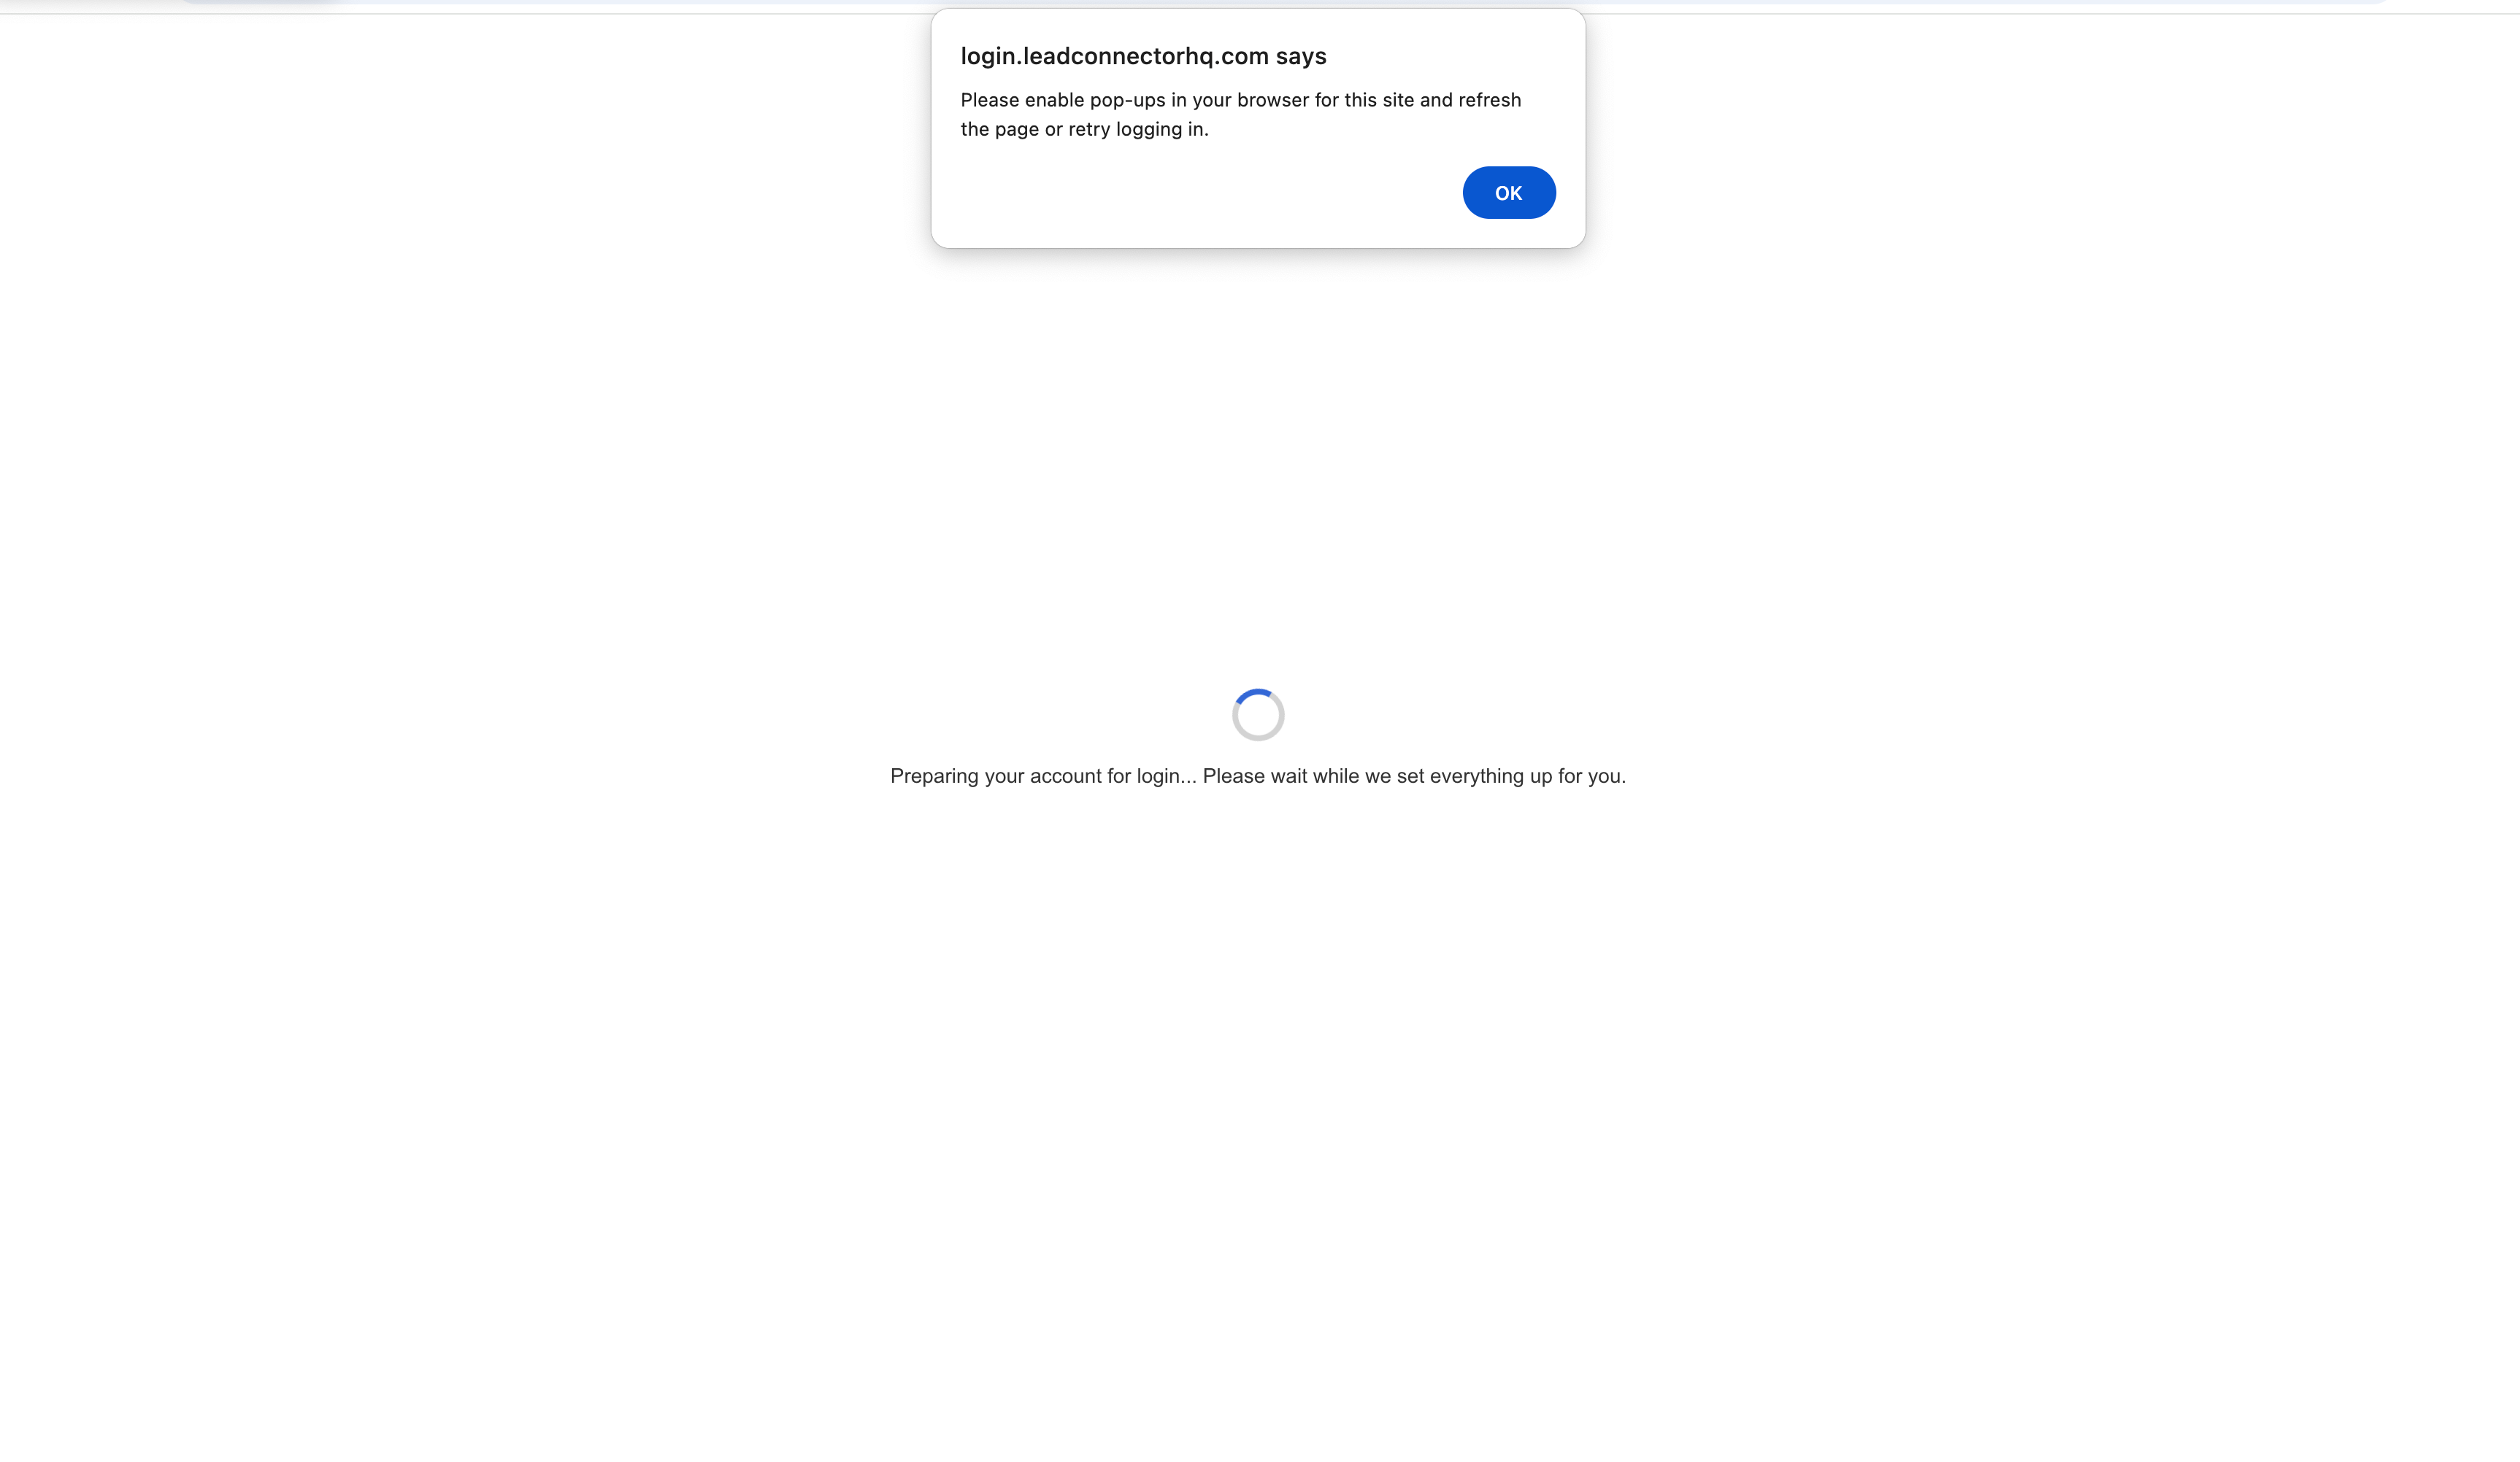Dismiss the pop-up alert with OK
The image size is (2520, 1462).
(x=1508, y=193)
